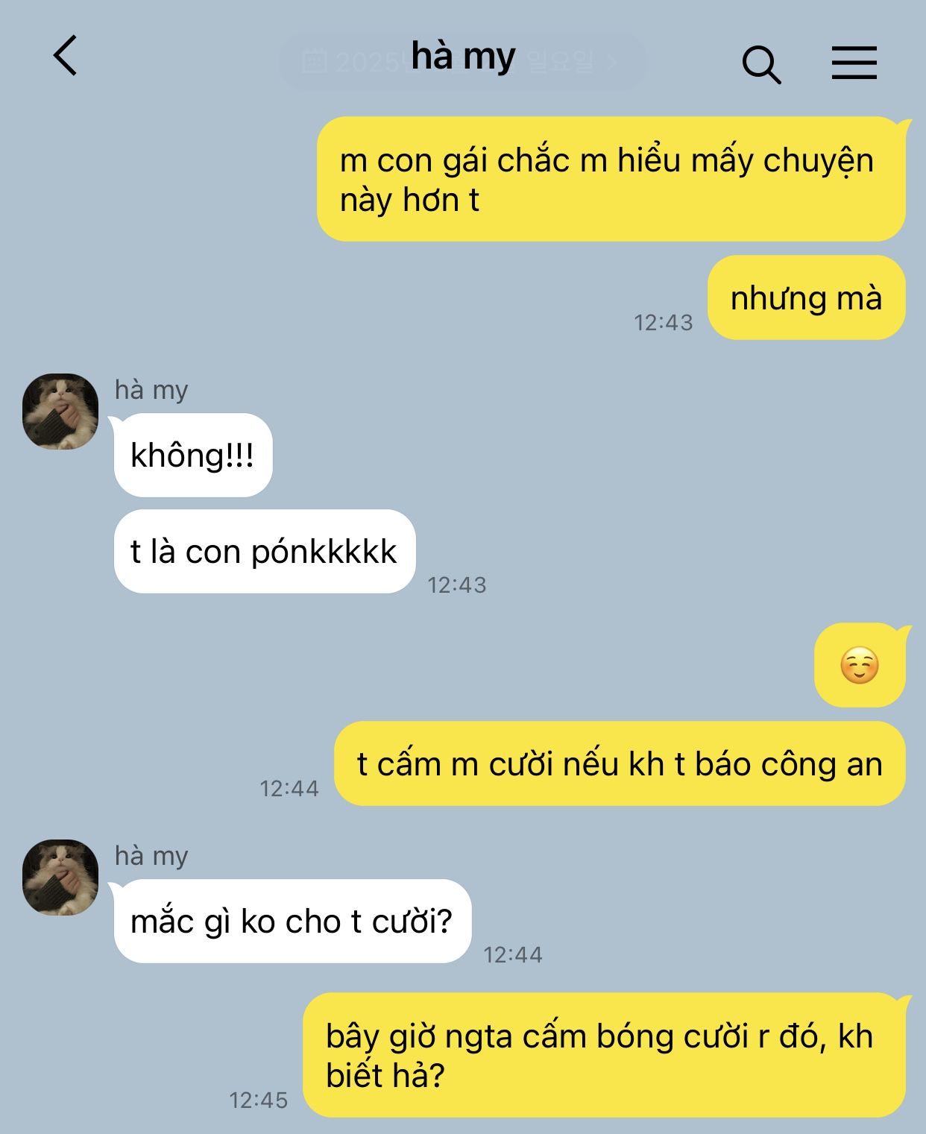Tap the 12:43 timestamp beside 'nhưng mà'

664,322
